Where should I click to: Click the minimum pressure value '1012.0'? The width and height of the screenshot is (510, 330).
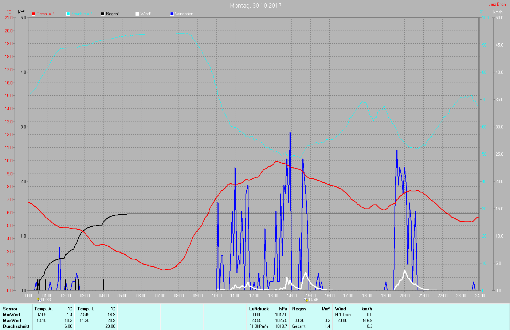[x=281, y=315]
